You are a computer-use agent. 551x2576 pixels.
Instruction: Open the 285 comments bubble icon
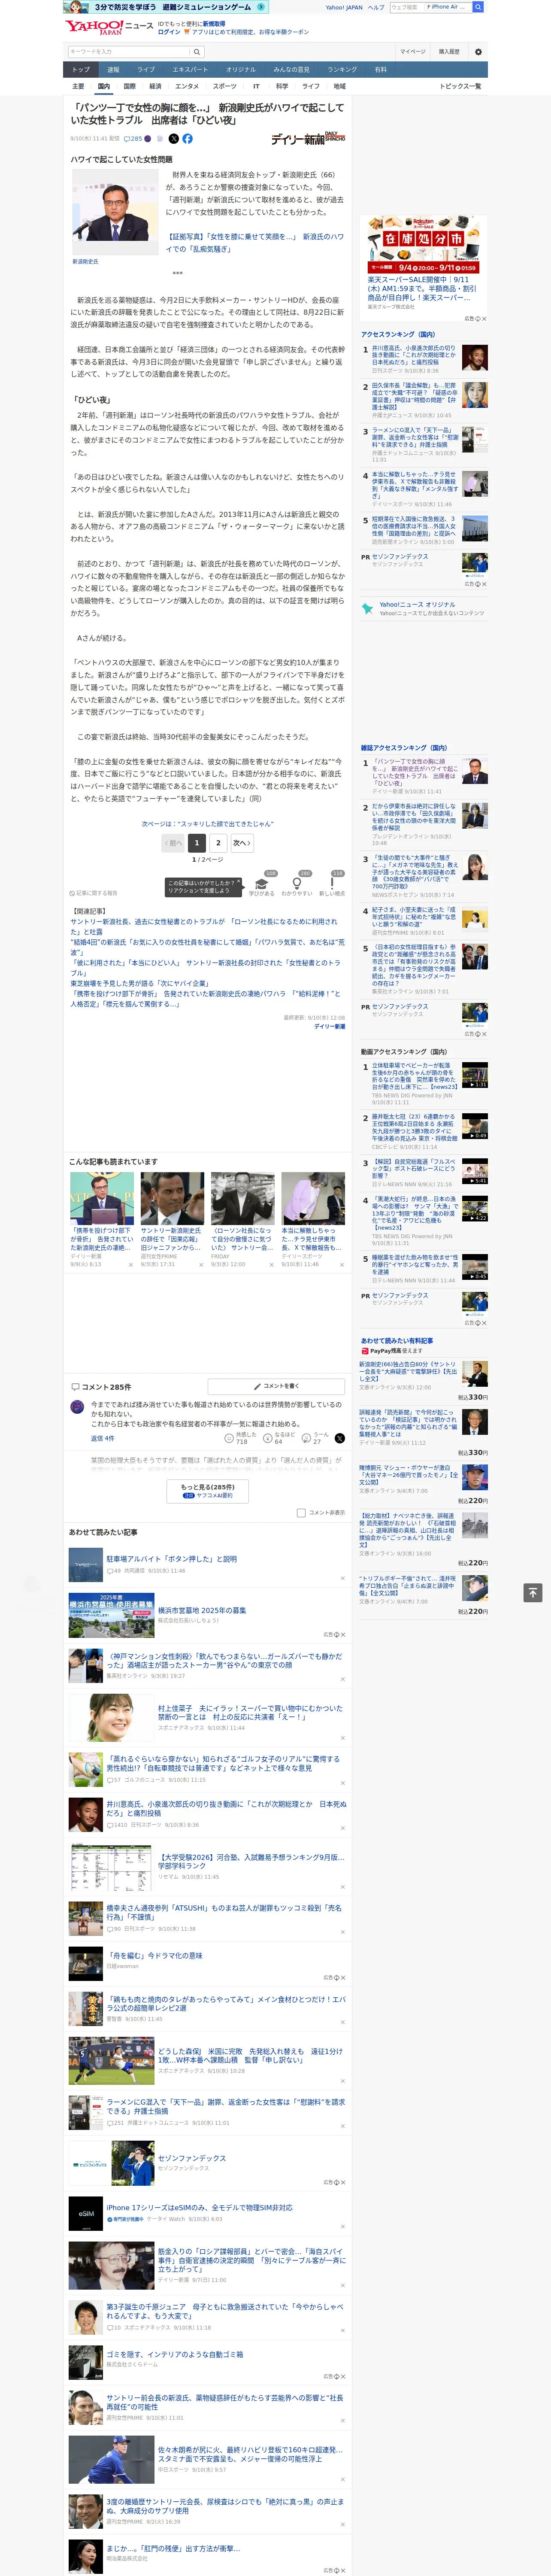click(x=133, y=139)
